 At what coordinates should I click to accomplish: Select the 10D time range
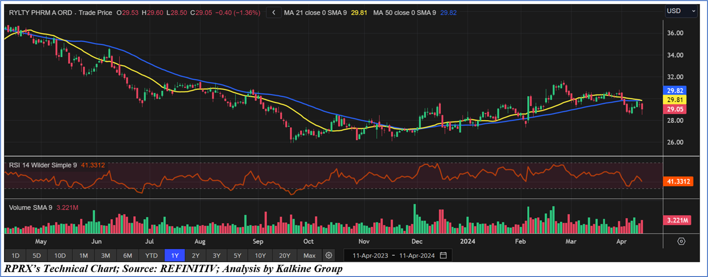point(60,255)
